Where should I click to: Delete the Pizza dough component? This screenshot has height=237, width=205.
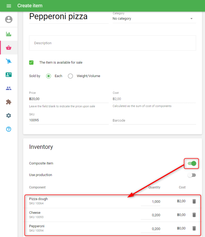point(194,201)
